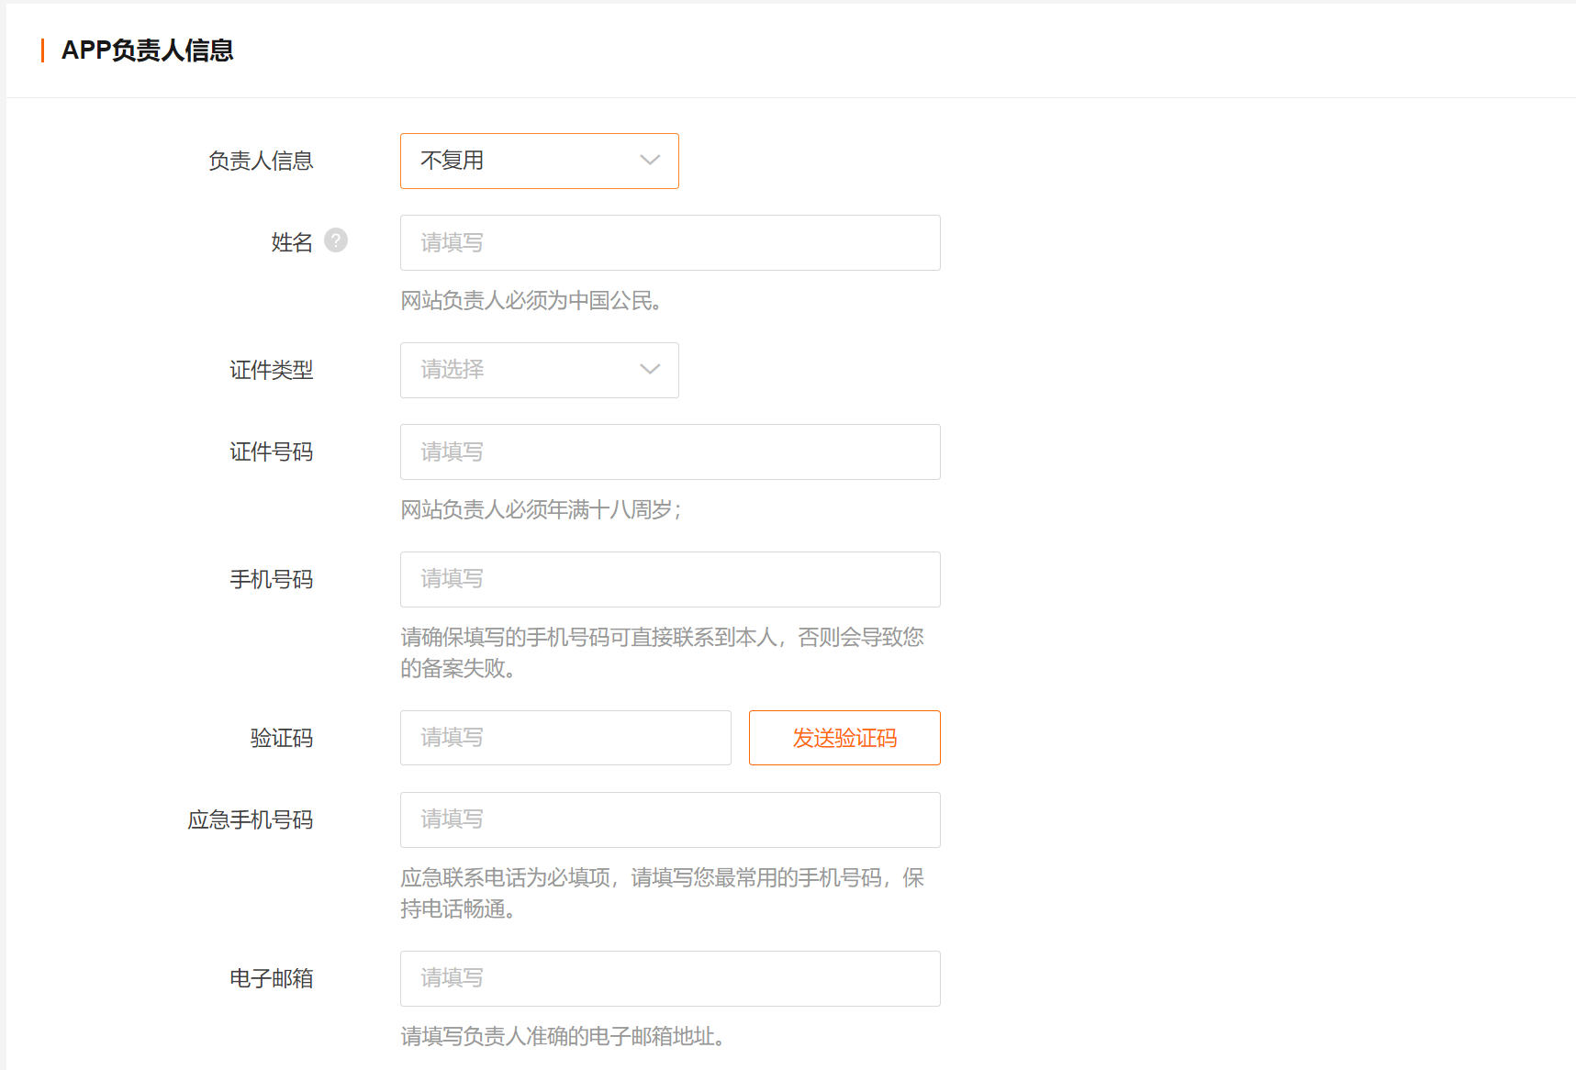Click the hint about 手机号码可直接联系到本人
The image size is (1576, 1070).
pyautogui.click(x=663, y=652)
